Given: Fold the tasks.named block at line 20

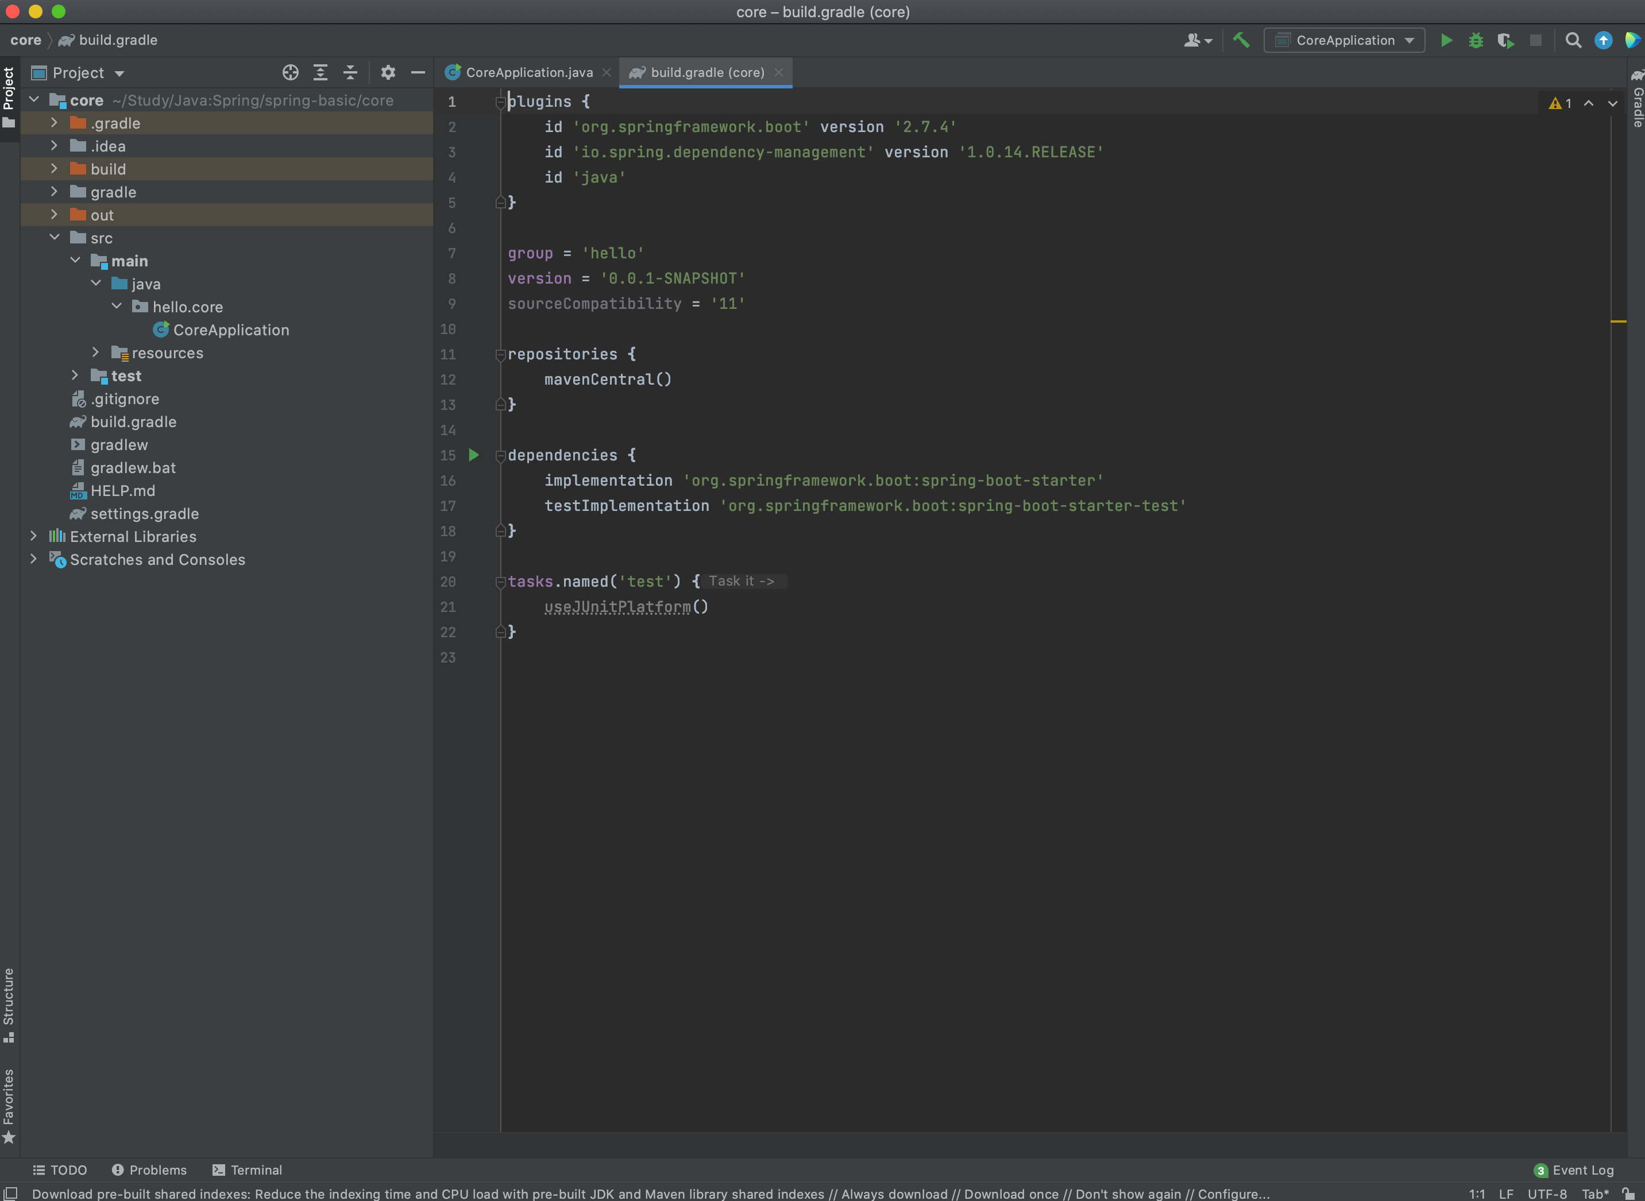Looking at the screenshot, I should pyautogui.click(x=500, y=582).
